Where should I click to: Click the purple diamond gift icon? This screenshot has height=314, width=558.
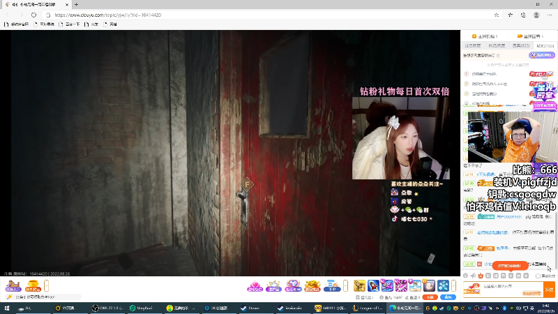pos(293,285)
